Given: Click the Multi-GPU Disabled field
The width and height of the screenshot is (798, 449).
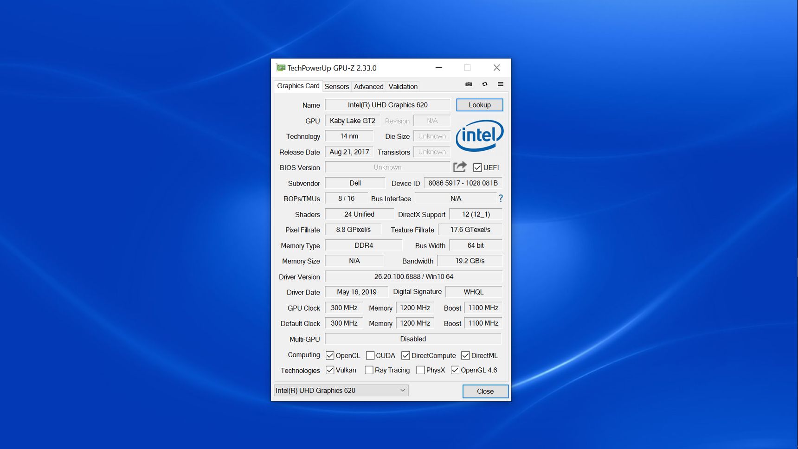Looking at the screenshot, I should (413, 339).
